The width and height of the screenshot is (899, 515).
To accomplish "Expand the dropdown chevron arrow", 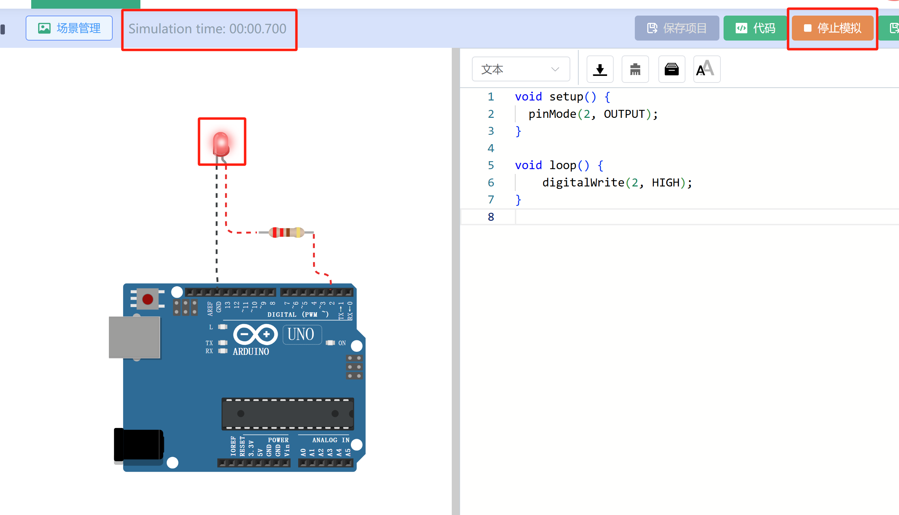I will pyautogui.click(x=555, y=69).
